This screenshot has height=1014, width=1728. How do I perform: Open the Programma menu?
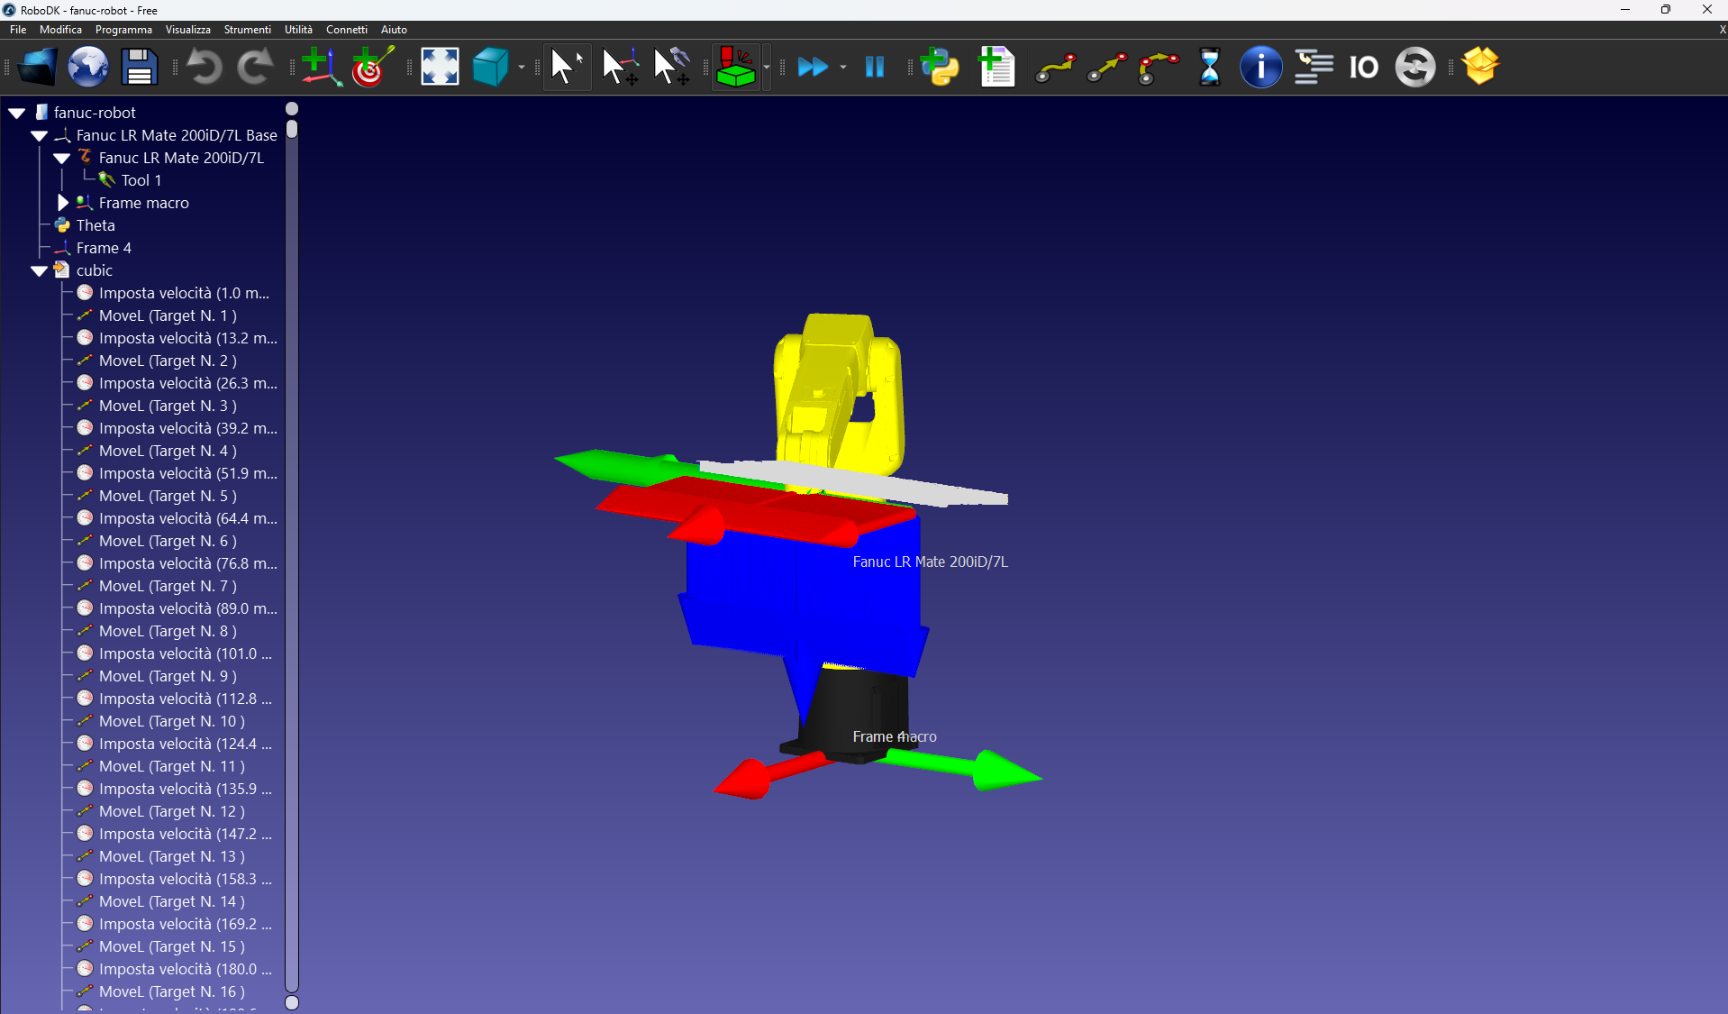click(123, 30)
